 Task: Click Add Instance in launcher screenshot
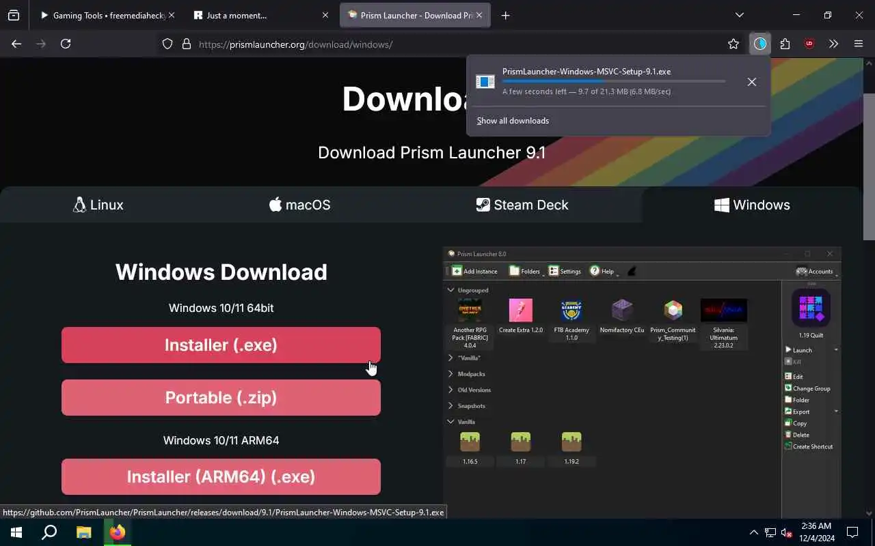point(474,271)
